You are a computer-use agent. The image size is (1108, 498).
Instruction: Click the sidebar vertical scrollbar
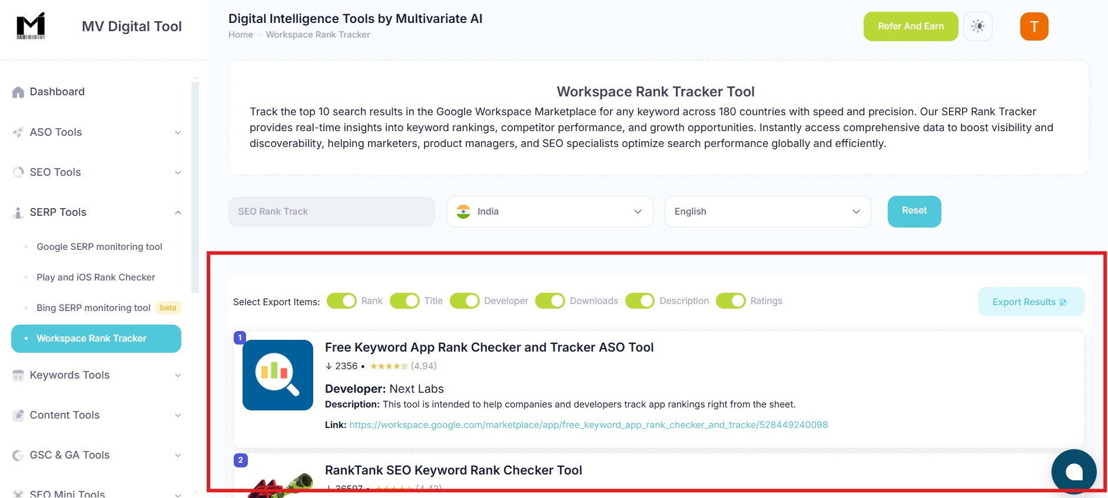195,187
